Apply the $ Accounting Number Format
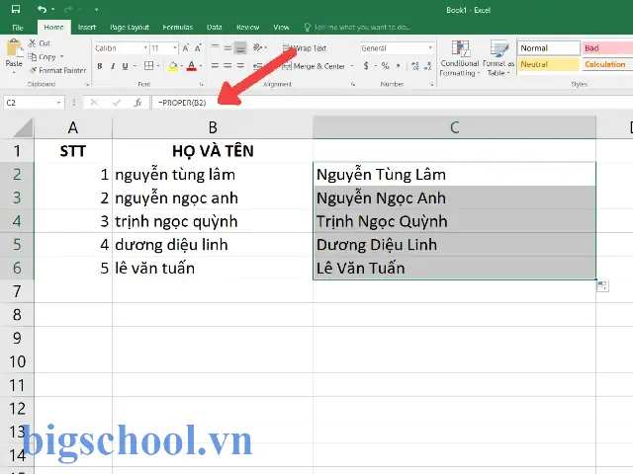The image size is (633, 474). pos(366,66)
